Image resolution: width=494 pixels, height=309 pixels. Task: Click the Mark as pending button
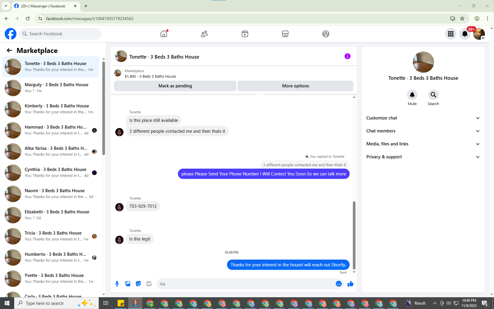[175, 86]
